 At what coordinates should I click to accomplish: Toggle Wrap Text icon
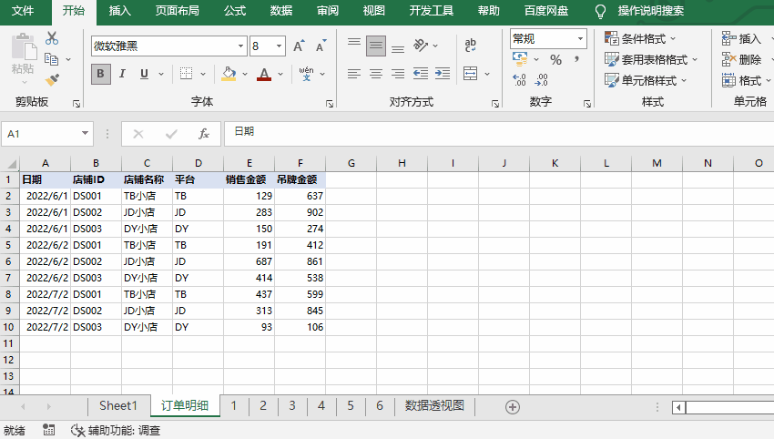471,46
